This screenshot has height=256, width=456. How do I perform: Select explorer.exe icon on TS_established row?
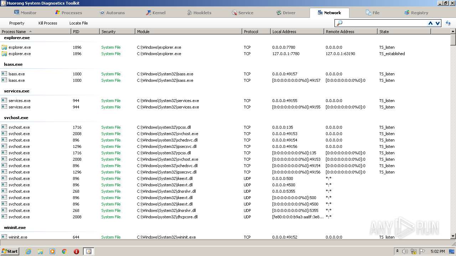(x=4, y=54)
